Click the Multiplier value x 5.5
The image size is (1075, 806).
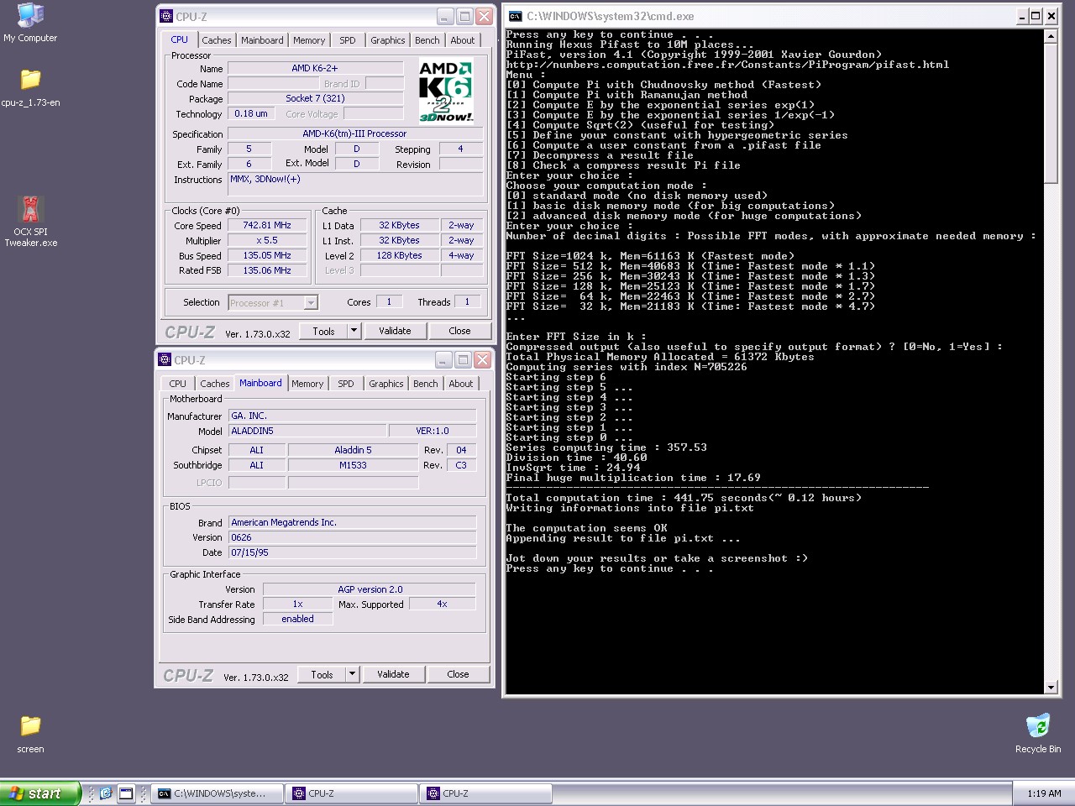(268, 241)
